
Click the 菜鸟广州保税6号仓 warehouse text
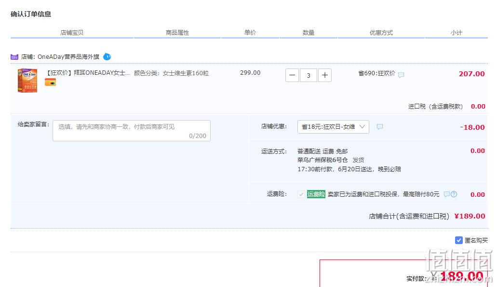point(322,160)
